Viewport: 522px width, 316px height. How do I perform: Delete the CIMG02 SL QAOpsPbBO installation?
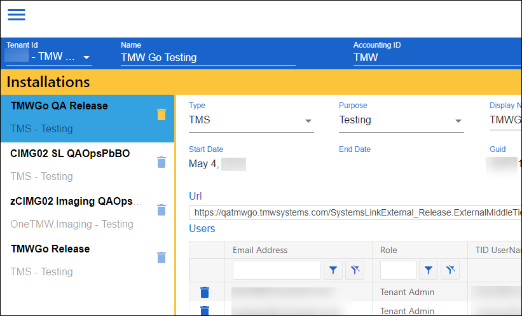click(161, 162)
